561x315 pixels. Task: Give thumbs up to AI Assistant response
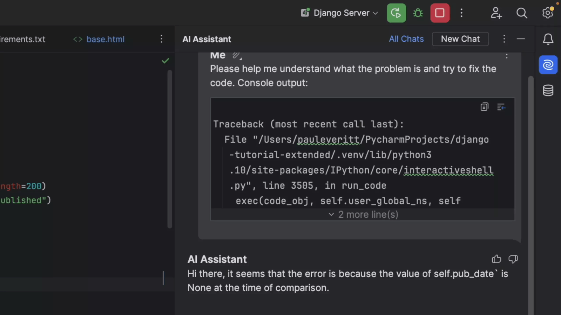click(496, 259)
